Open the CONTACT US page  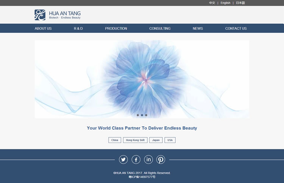pyautogui.click(x=236, y=29)
